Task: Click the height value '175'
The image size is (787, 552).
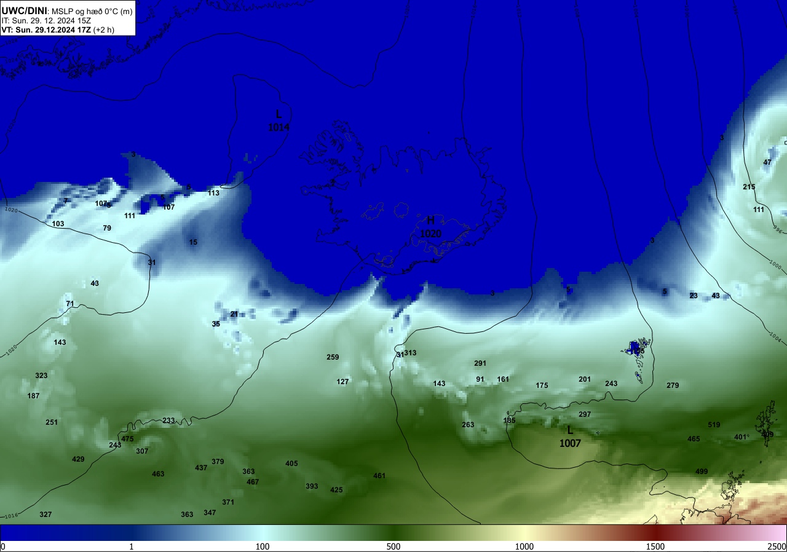Action: [542, 385]
